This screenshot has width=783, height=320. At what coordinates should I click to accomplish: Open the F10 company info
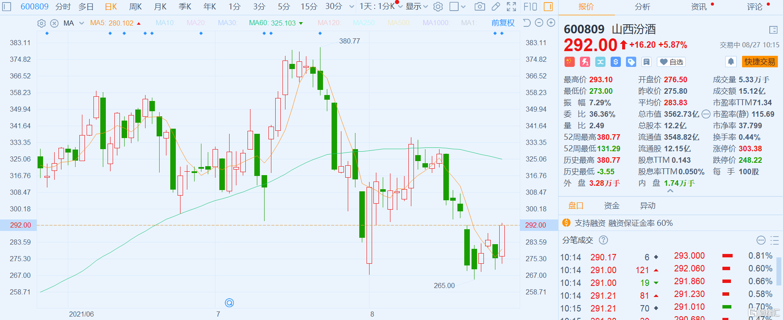click(530, 6)
